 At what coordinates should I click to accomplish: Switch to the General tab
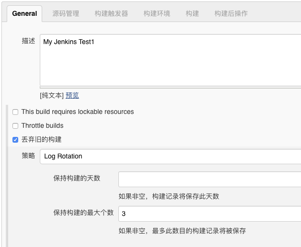(24, 13)
